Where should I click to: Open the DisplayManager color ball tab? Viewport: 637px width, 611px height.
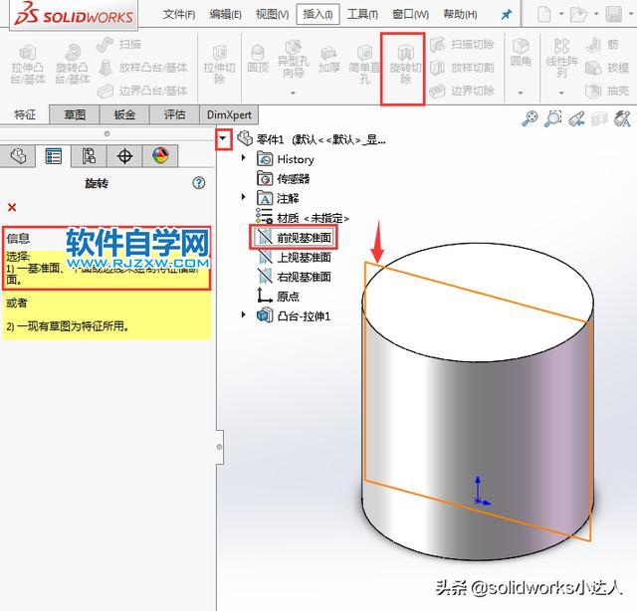(x=160, y=156)
